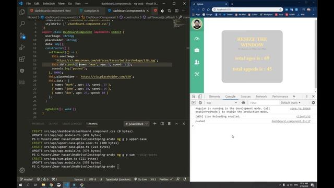Open the Run menu in VS Code
Screen dimensions: 334x188
pyautogui.click(x=78, y=4)
